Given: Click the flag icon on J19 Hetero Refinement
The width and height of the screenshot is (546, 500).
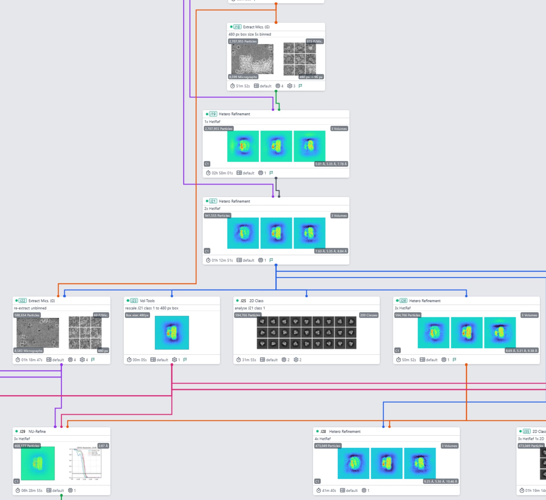Looking at the screenshot, I should coord(271,173).
